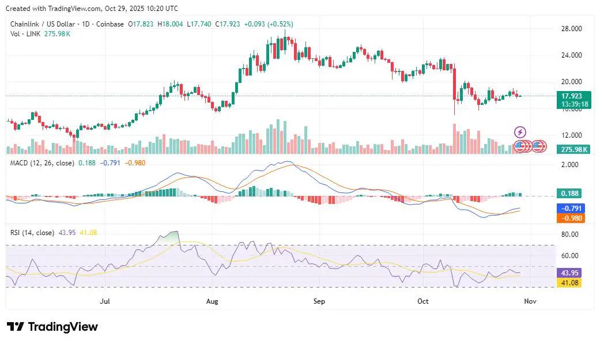
Task: Click the volume value label 275.98K
Action: 574,149
